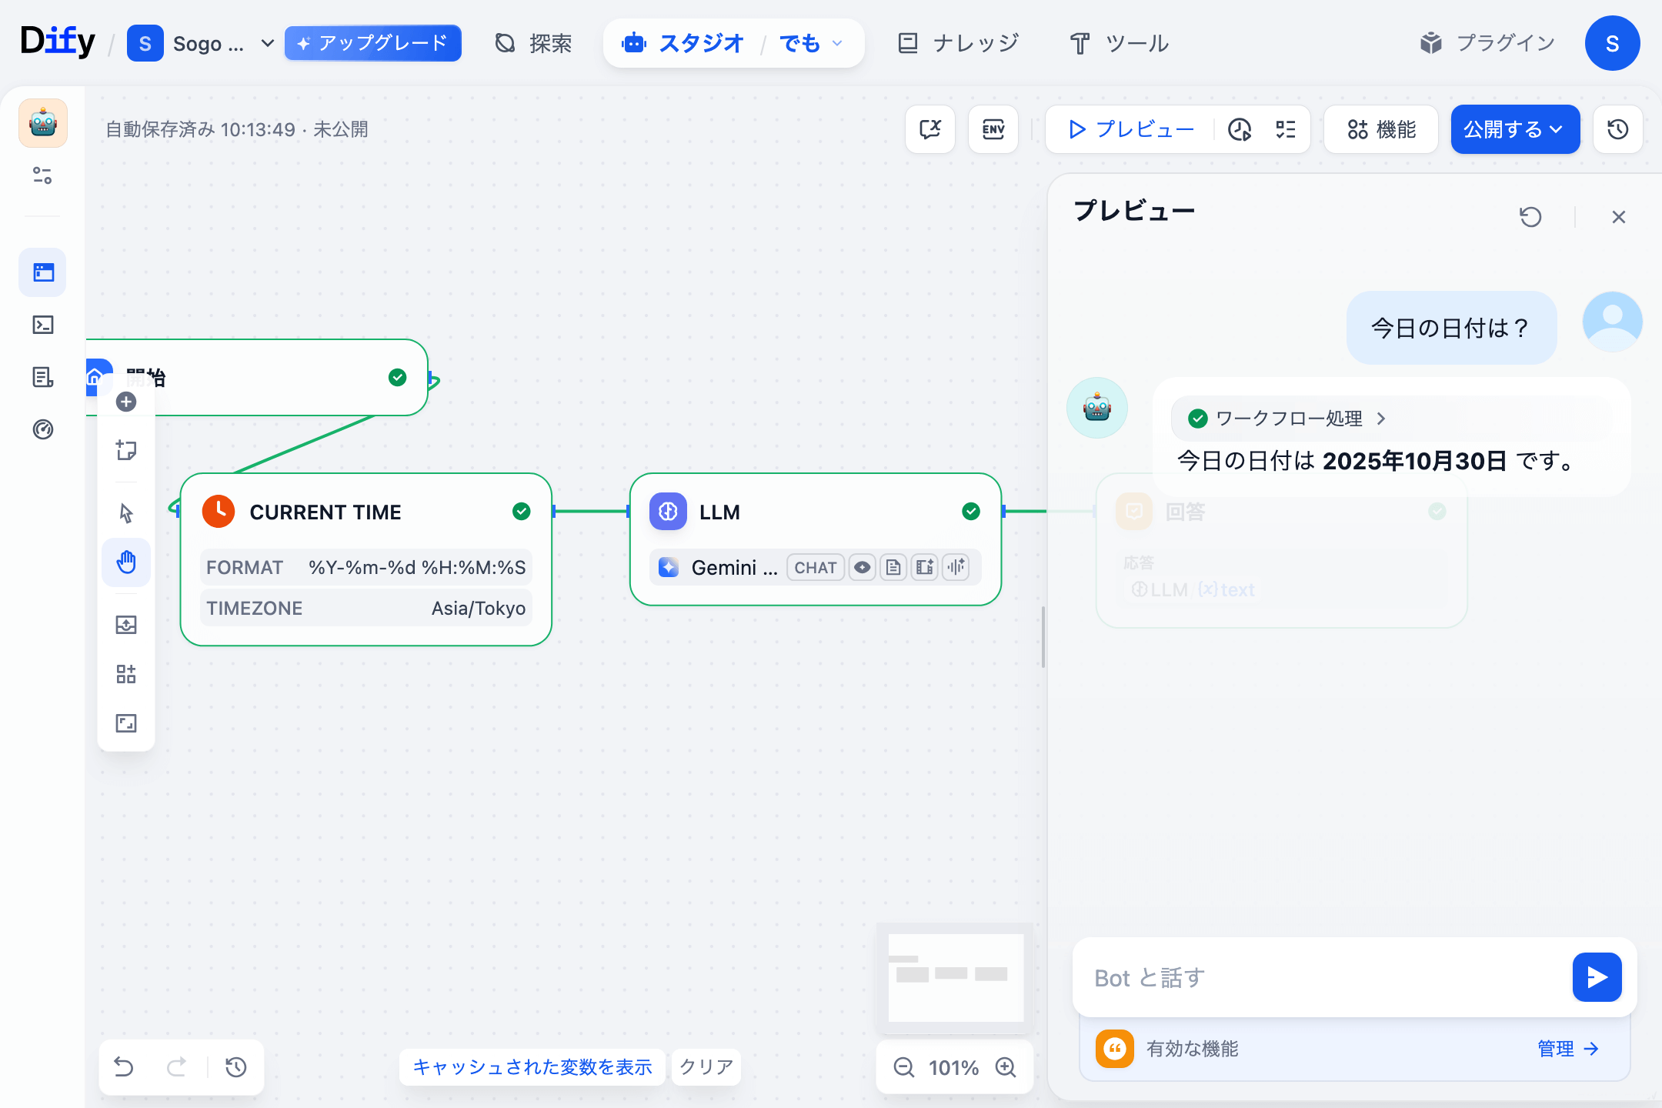
Task: Select the pointer (cursor) mode tool
Action: [x=125, y=512]
